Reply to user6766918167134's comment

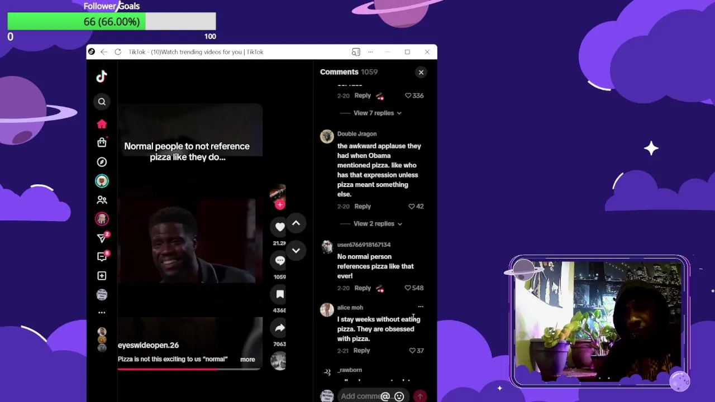(363, 288)
